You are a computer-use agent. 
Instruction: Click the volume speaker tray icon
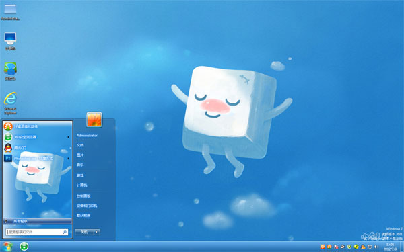pyautogui.click(x=376, y=247)
